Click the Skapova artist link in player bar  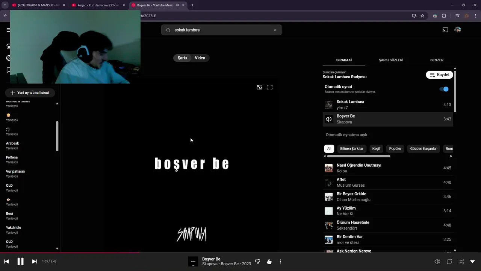click(x=210, y=264)
